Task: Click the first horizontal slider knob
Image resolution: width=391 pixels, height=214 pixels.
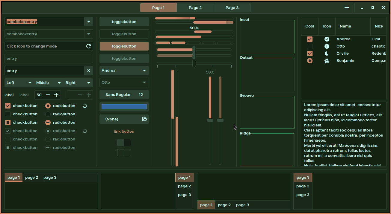Action: pyautogui.click(x=194, y=49)
